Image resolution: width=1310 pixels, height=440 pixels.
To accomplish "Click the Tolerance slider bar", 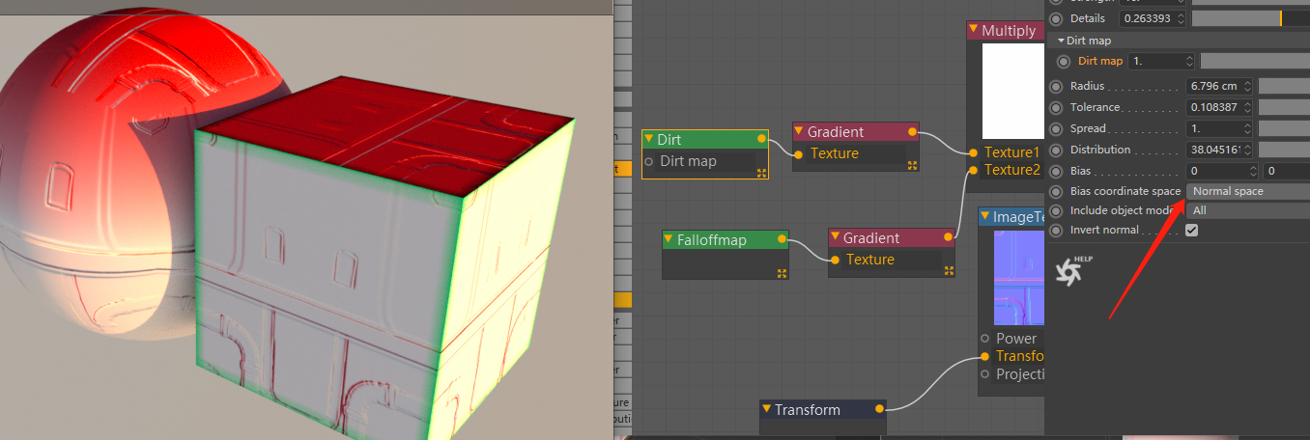I will (x=1284, y=107).
